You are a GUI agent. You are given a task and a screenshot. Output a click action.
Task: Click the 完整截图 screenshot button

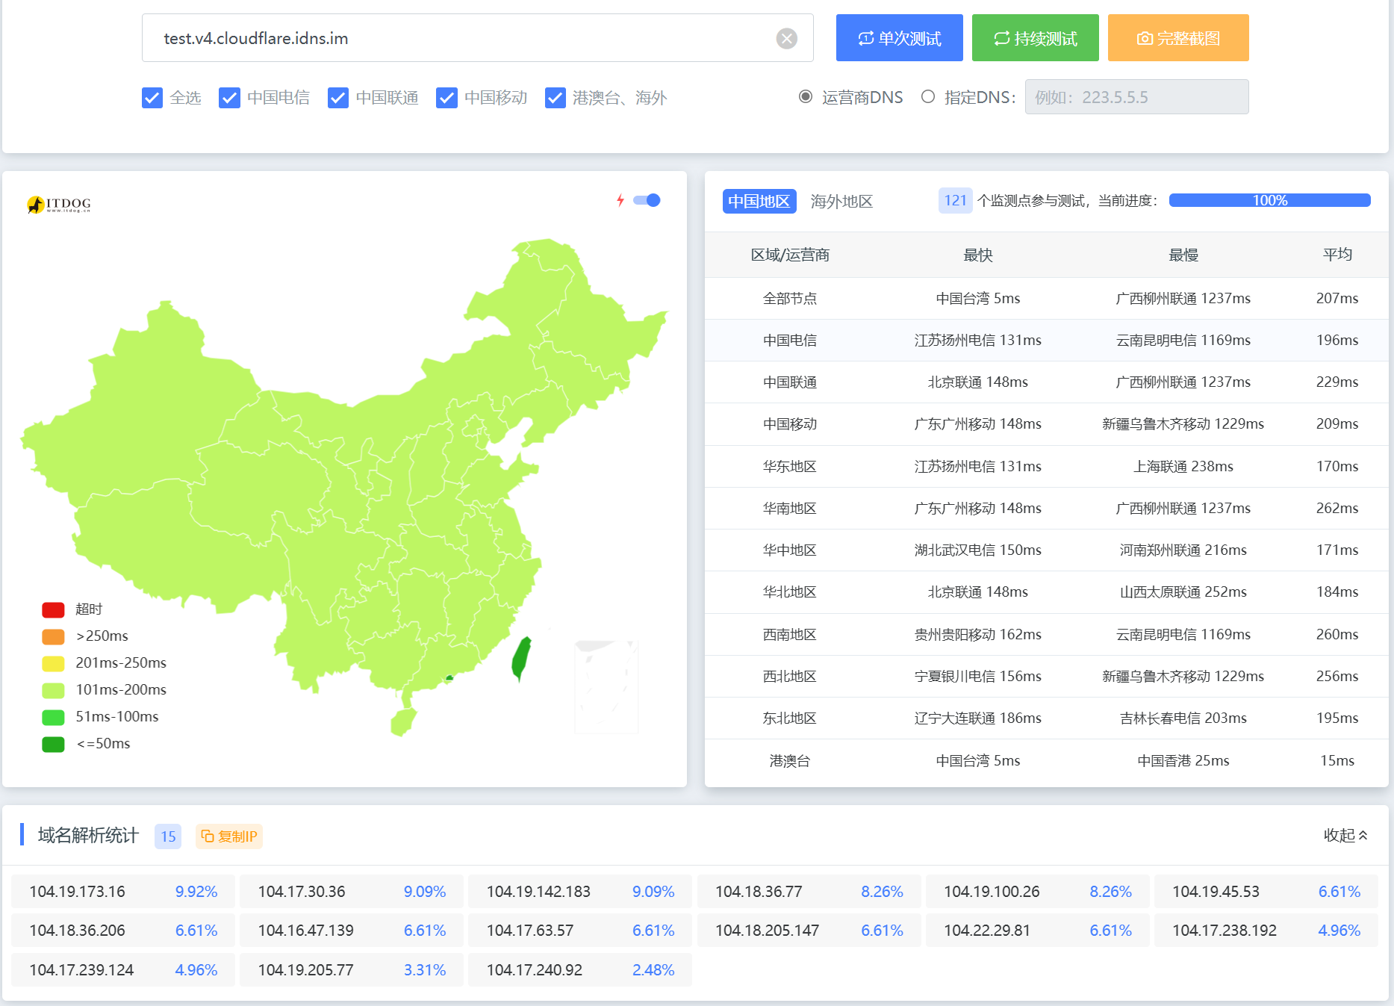(1178, 38)
